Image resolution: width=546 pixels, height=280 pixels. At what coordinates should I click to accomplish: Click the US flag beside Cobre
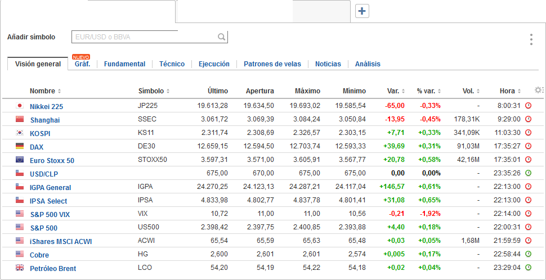point(20,254)
